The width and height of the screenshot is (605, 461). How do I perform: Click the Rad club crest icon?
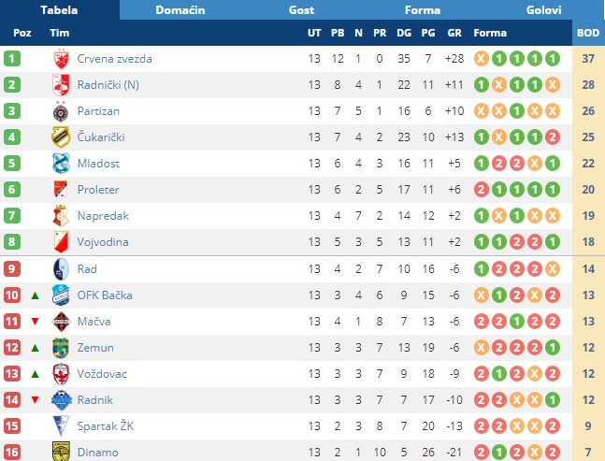click(61, 269)
